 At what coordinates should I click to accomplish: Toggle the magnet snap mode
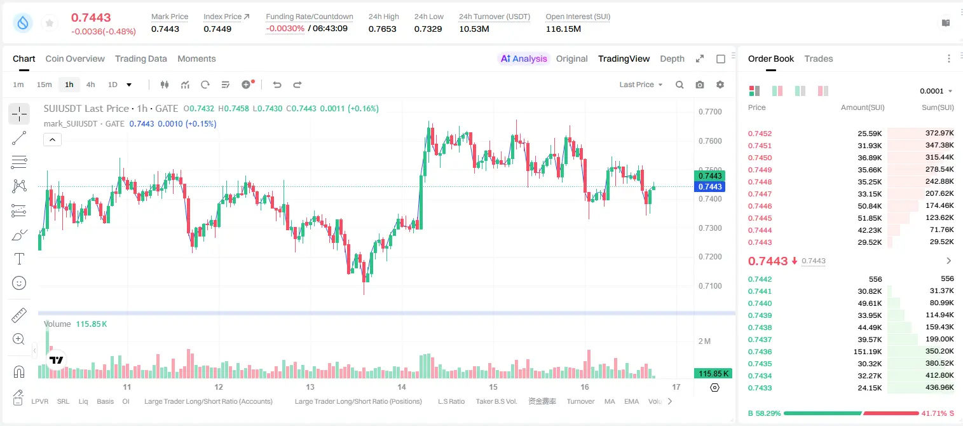[x=19, y=372]
